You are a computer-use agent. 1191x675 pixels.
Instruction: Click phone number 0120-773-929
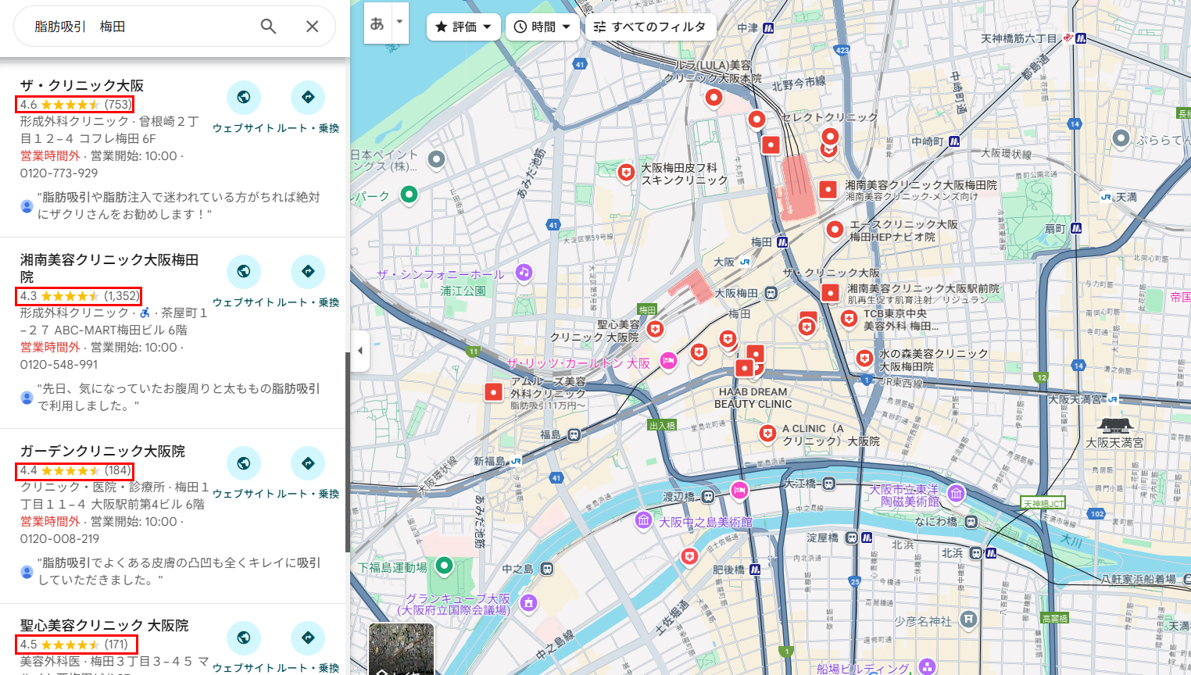click(59, 173)
